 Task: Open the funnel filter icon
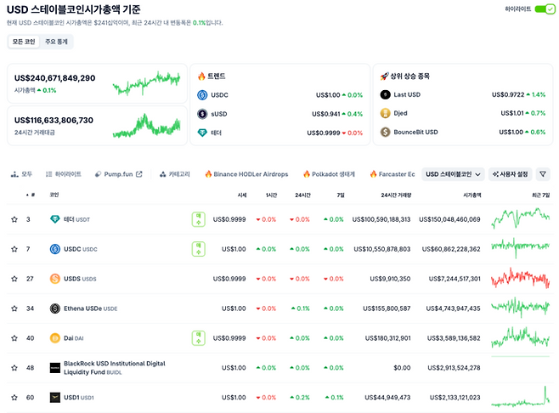(543, 174)
